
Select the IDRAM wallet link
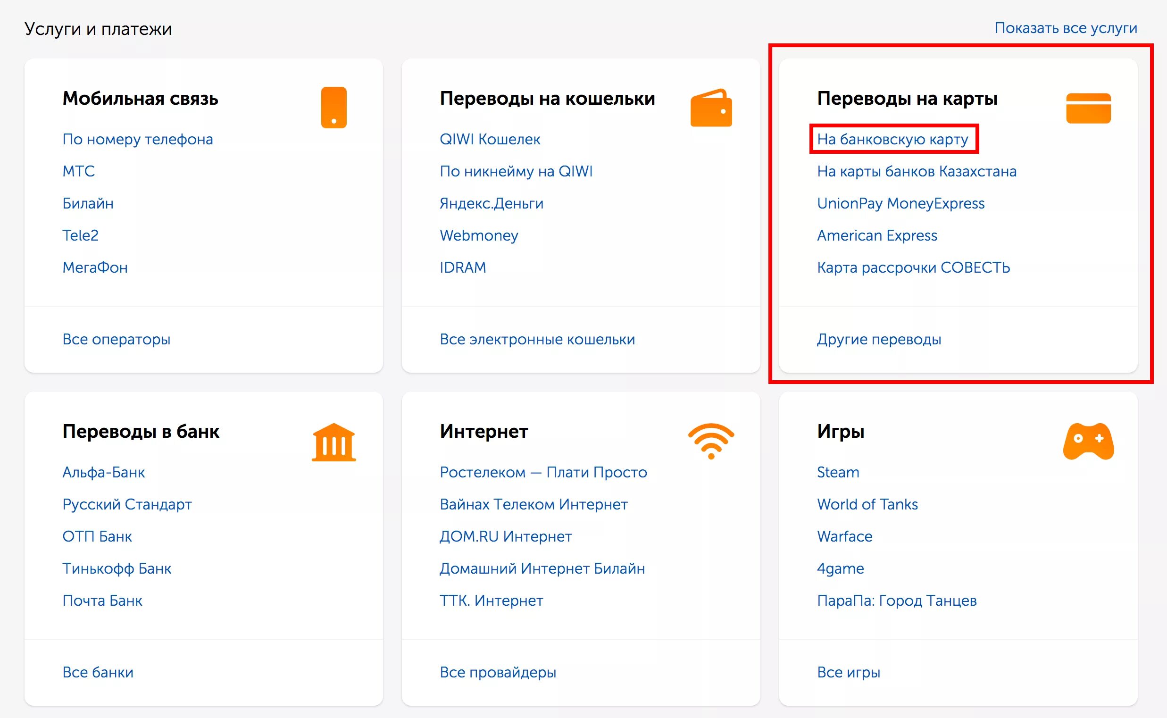tap(463, 267)
